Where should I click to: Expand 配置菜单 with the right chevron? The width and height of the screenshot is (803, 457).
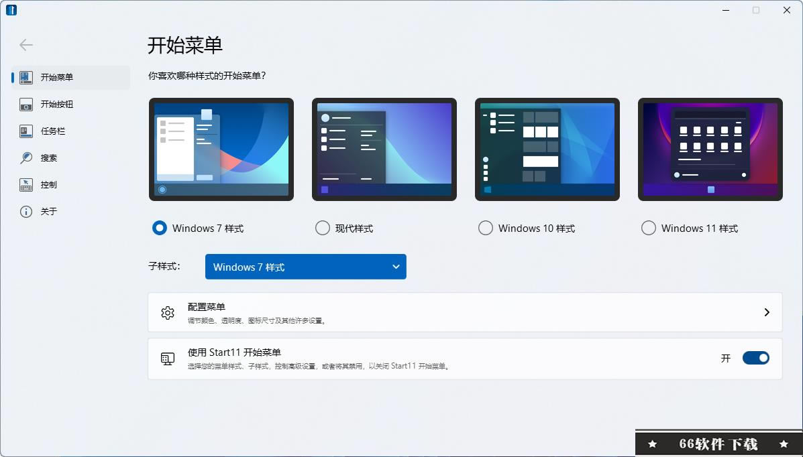tap(767, 312)
